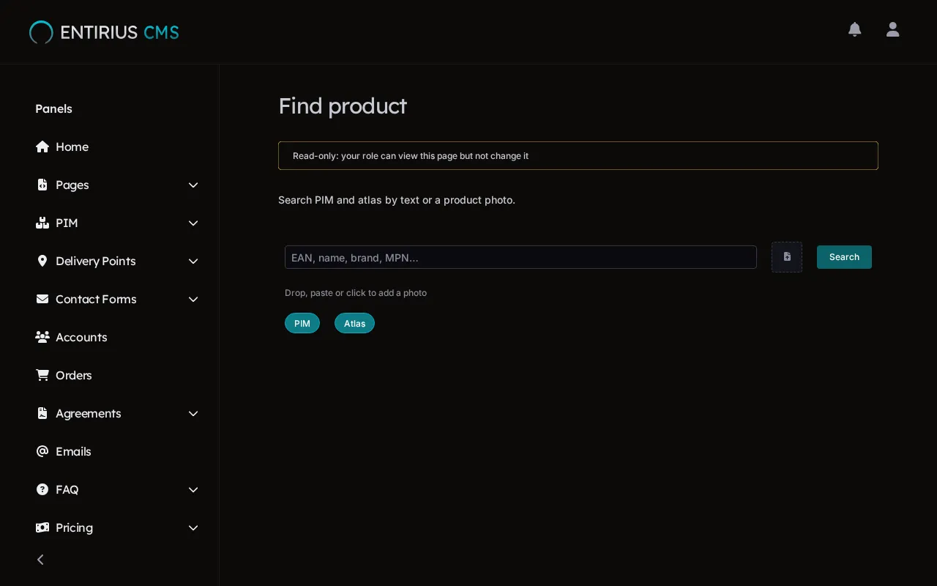
Task: Expand the FAQ chevron
Action: [193, 489]
